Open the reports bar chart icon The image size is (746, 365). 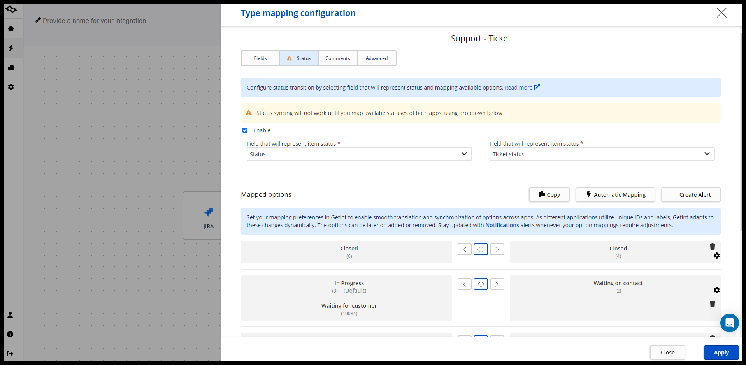[11, 67]
